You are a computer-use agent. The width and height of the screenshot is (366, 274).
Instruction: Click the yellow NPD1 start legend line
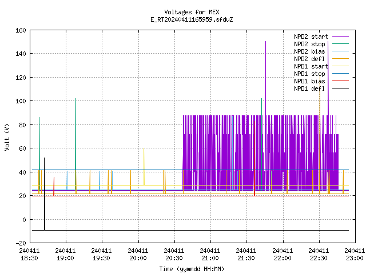(x=340, y=66)
